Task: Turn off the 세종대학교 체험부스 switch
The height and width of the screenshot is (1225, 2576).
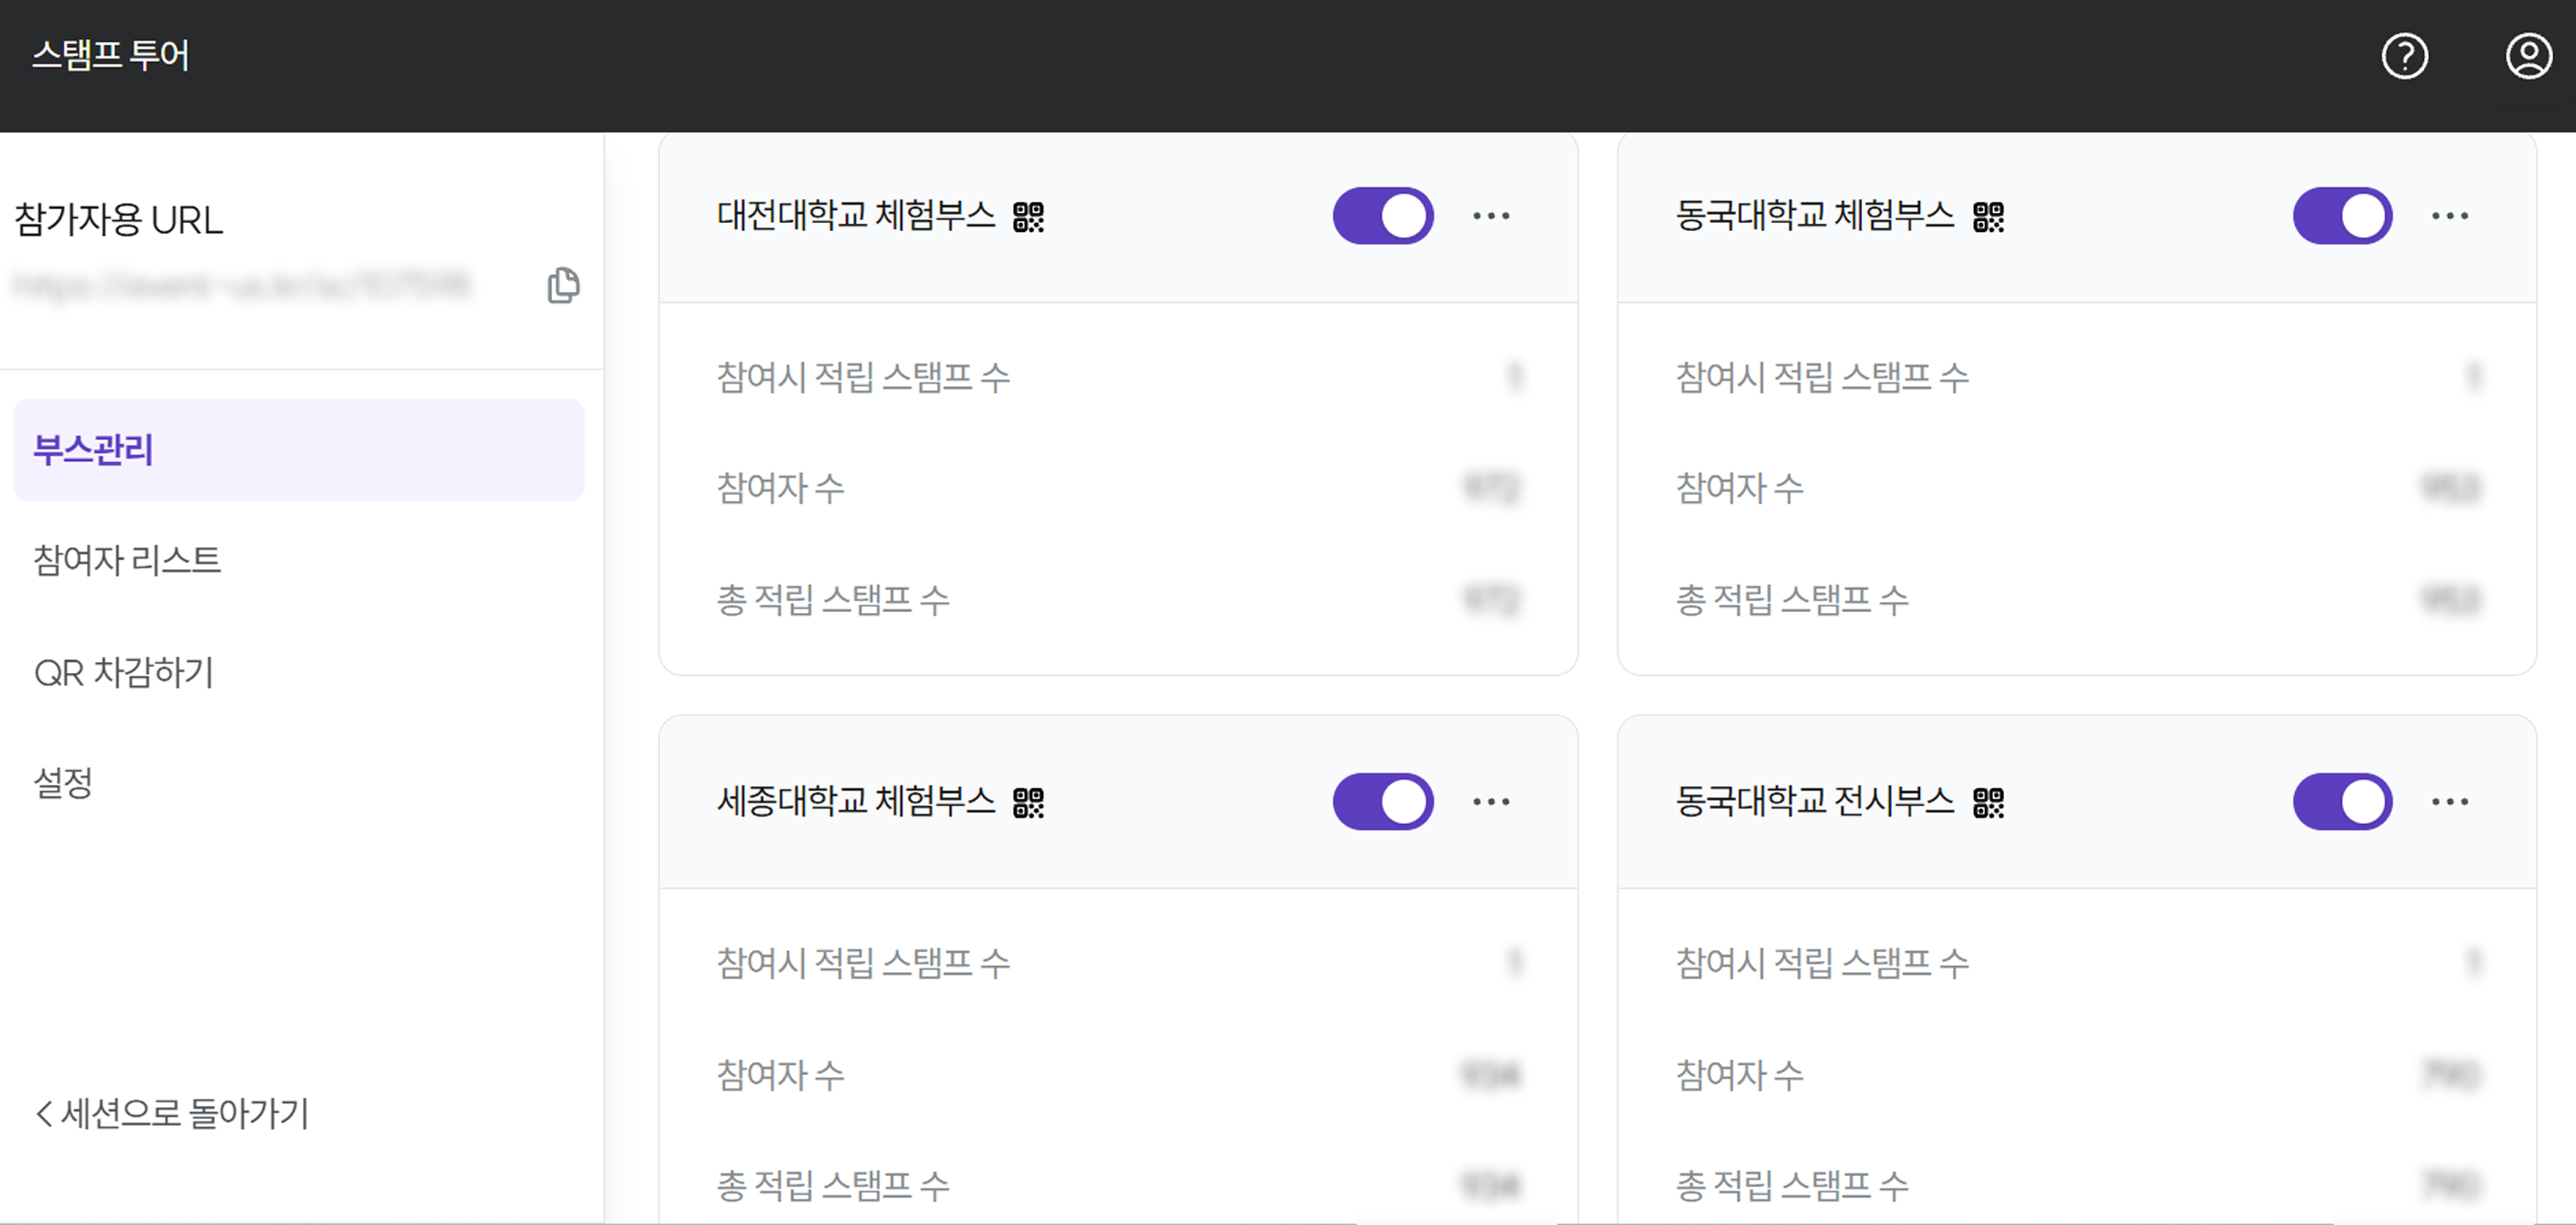Action: tap(1383, 800)
